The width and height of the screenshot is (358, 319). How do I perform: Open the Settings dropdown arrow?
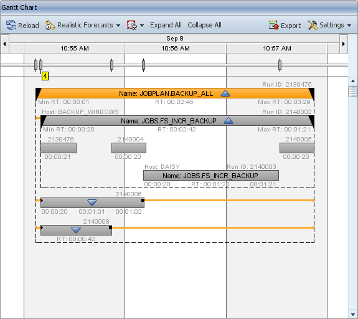349,26
